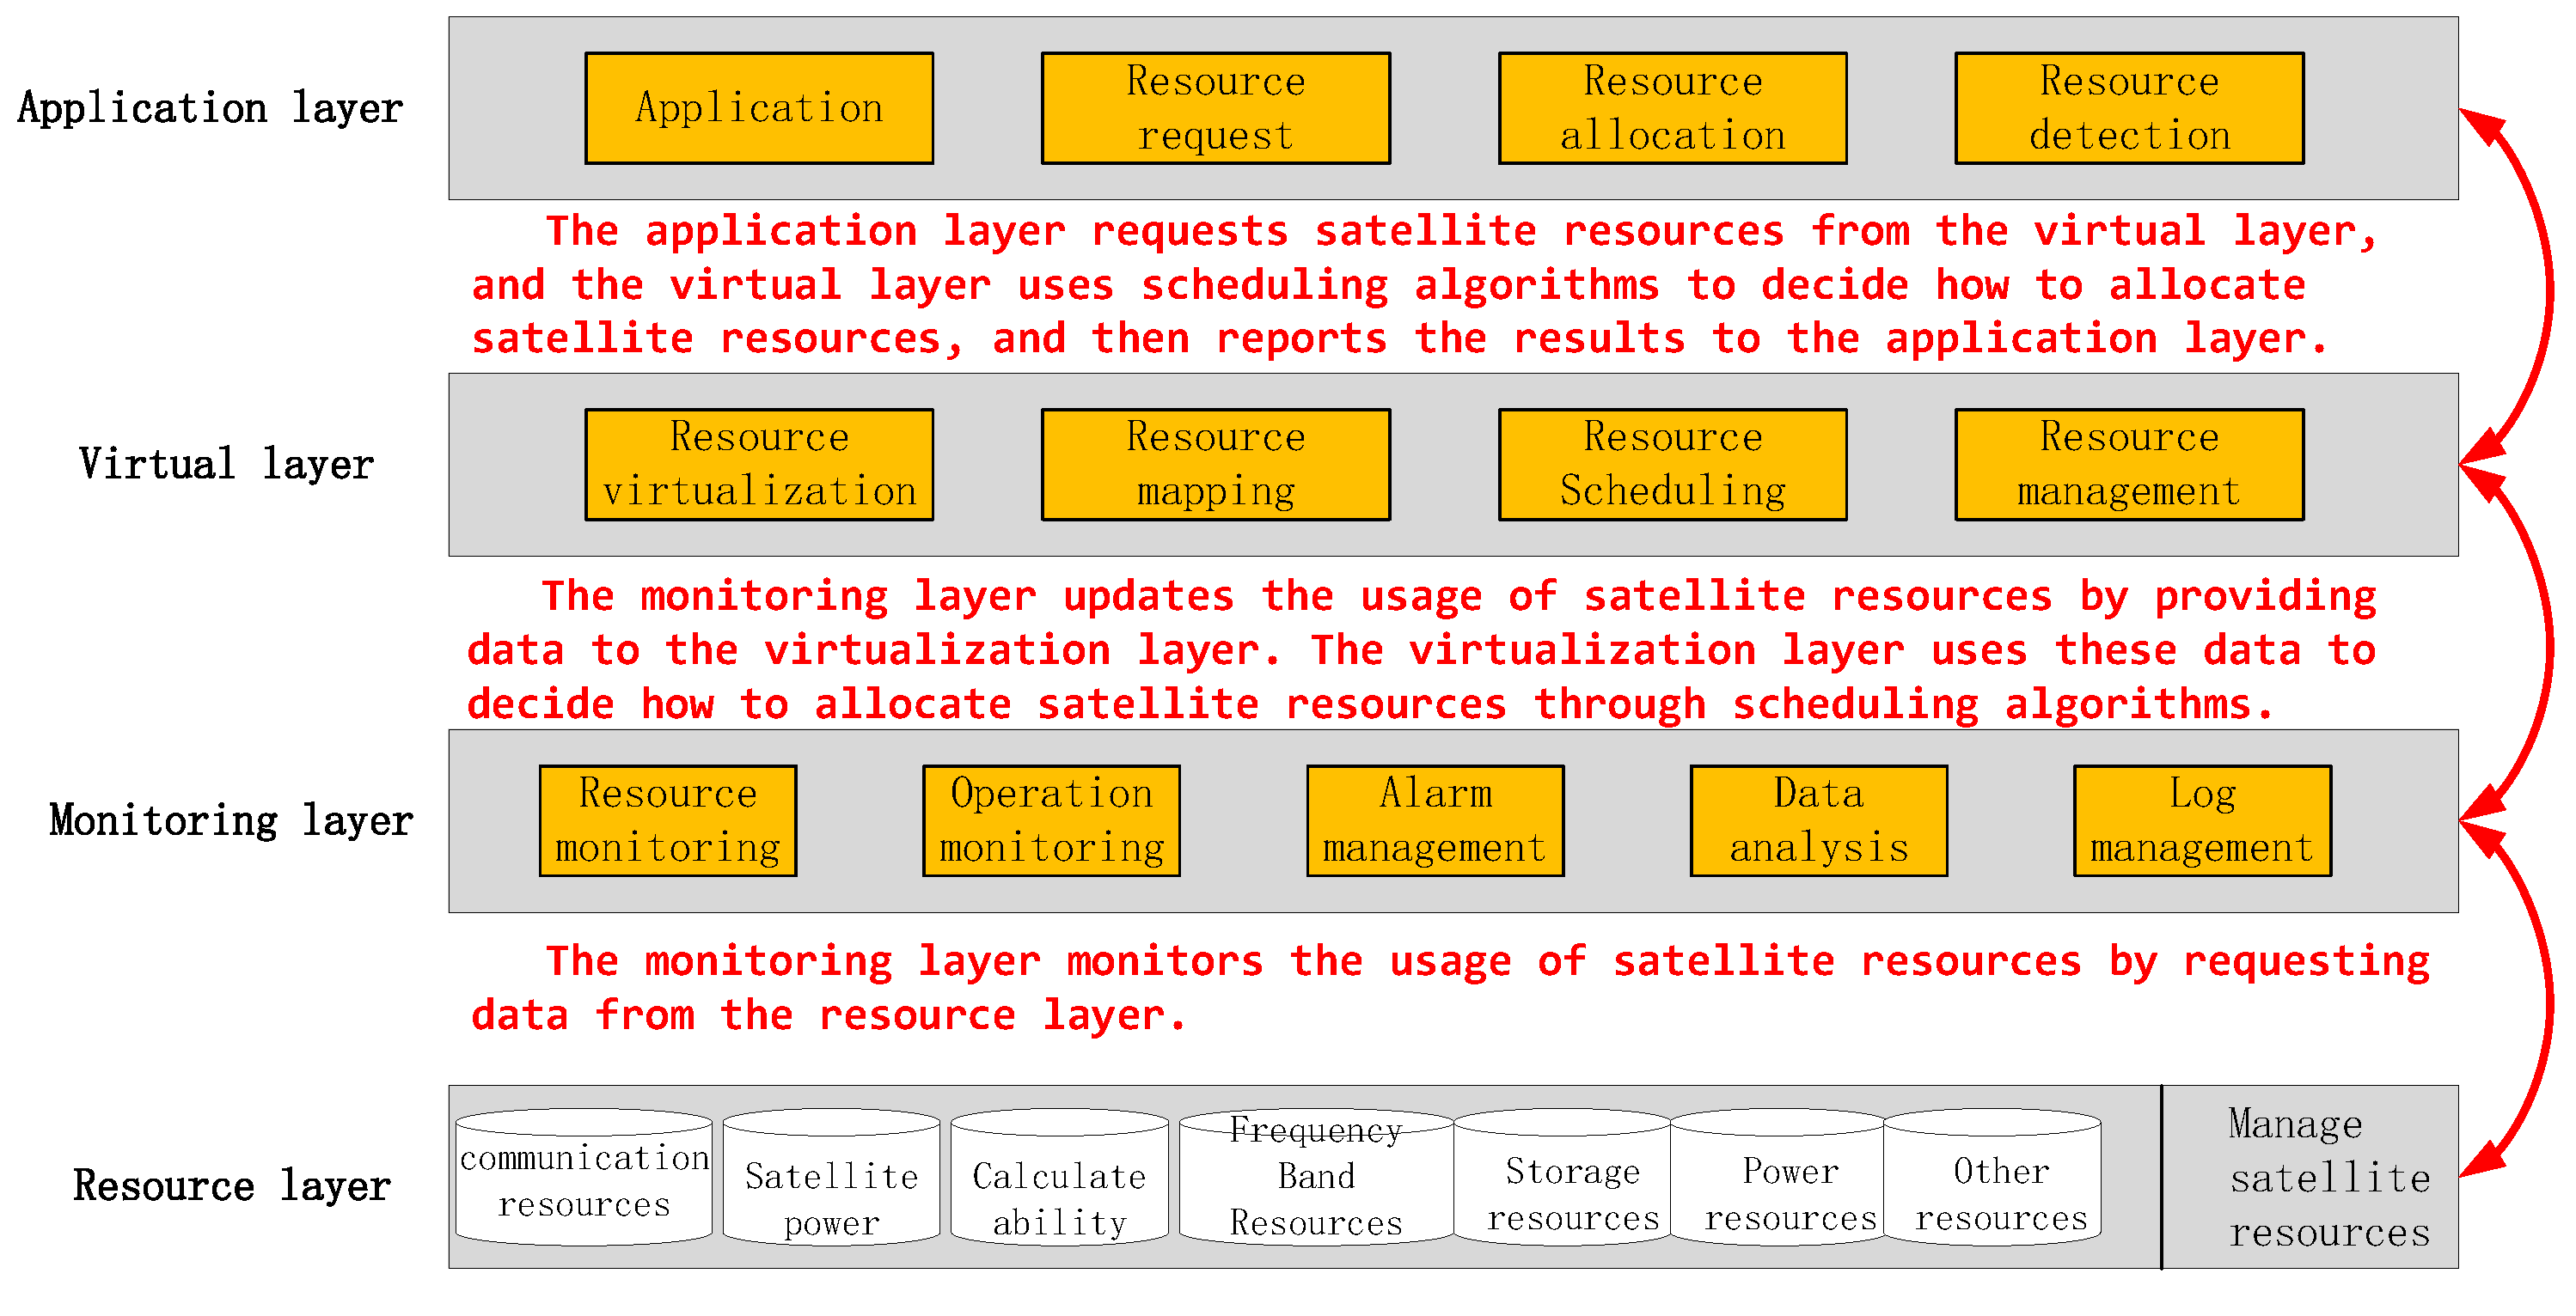Click the communication resources cylinder

[584, 1179]
